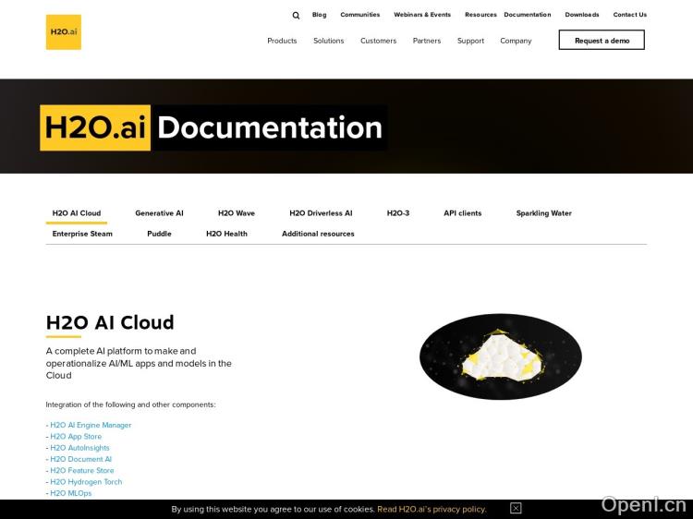Open the H2O AI Engine Manager link
Image resolution: width=693 pixels, height=519 pixels.
pyautogui.click(x=91, y=425)
